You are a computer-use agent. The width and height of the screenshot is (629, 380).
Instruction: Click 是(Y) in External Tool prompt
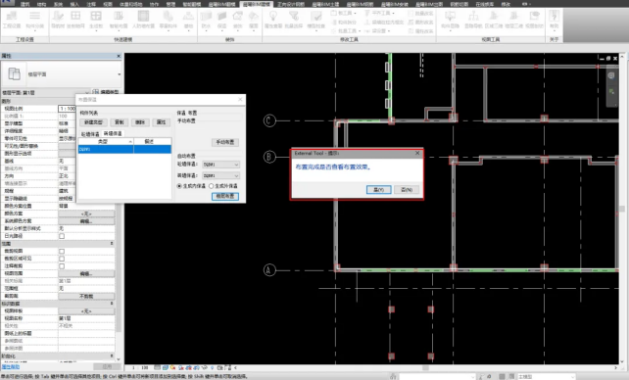click(379, 190)
